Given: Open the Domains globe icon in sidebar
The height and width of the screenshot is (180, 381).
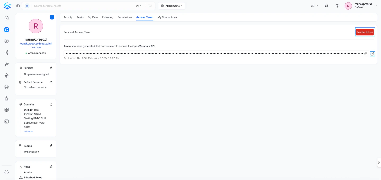Looking at the screenshot, I should [7, 87].
